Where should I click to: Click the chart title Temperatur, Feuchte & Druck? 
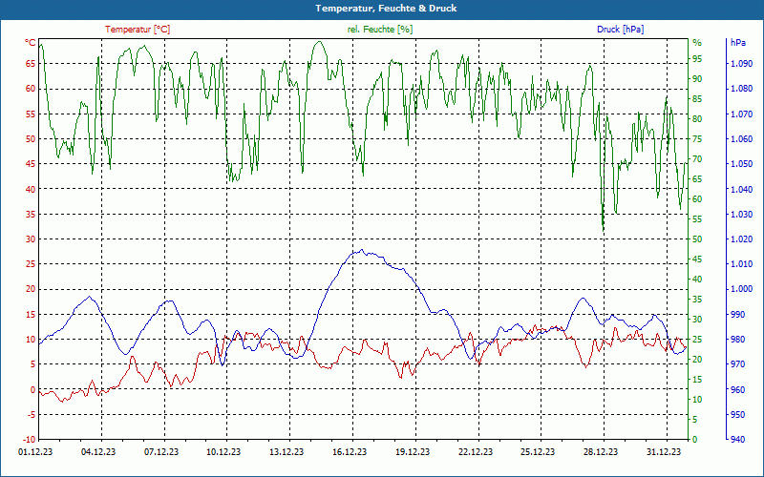(x=386, y=9)
